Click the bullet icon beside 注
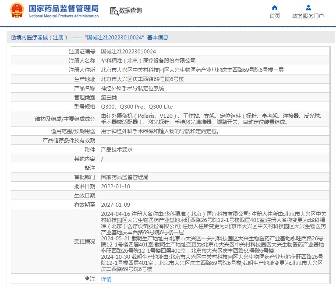The image size is (336, 292). click(87, 279)
